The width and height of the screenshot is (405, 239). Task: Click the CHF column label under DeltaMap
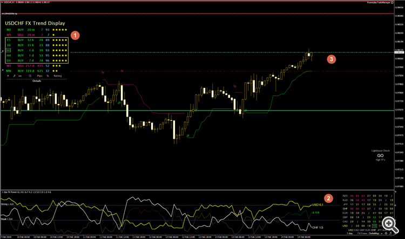pyautogui.click(x=374, y=230)
